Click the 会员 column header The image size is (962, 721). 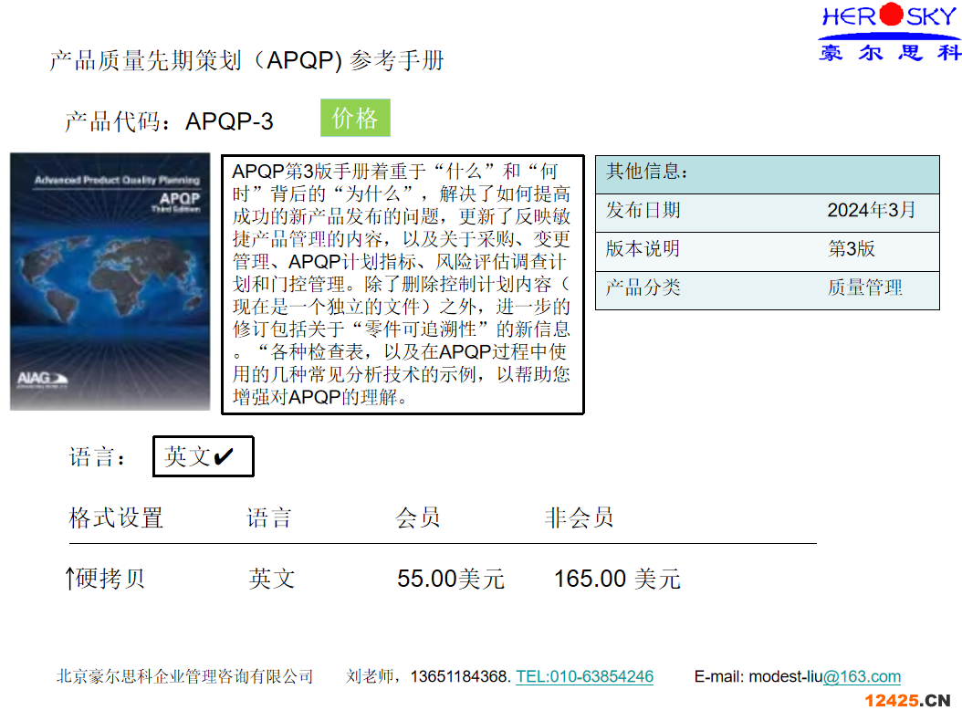coord(418,517)
